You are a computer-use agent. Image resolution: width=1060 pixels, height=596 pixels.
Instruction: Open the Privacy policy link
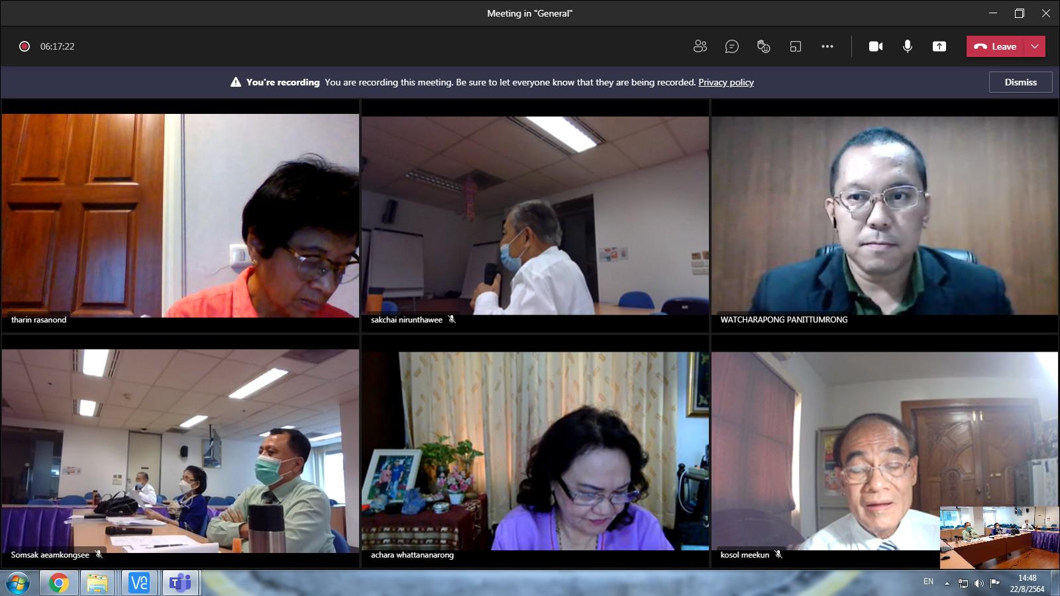[726, 82]
